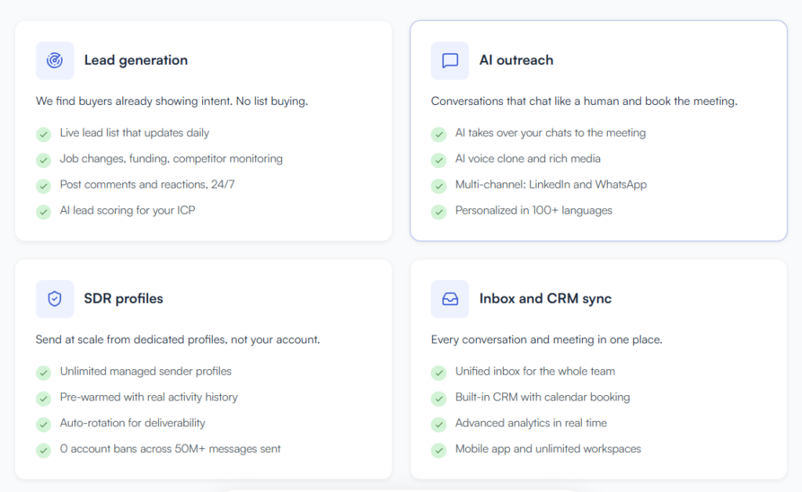Click checkmark next to Built-in CRM calendar booking
This screenshot has width=802, height=492.
pos(439,398)
